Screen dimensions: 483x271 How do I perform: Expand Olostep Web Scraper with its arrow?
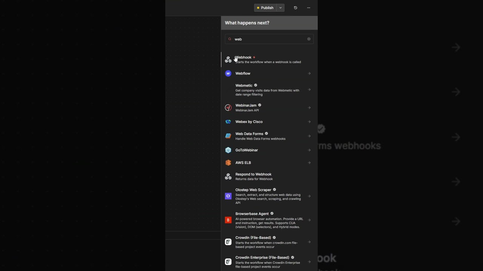309,196
